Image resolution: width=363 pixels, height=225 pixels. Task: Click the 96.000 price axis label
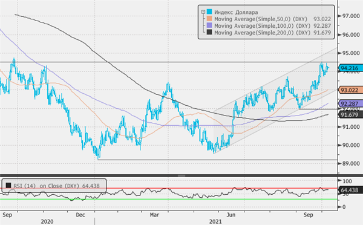pos(351,34)
